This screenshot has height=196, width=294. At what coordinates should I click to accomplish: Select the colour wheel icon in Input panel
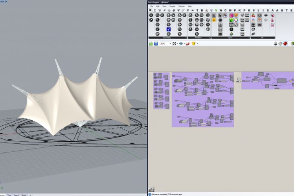(236, 20)
